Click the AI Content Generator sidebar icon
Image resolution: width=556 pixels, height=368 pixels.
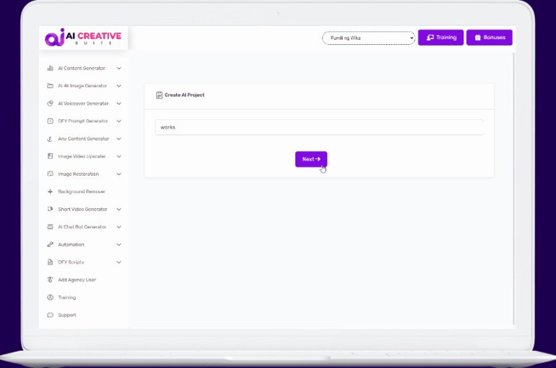pyautogui.click(x=51, y=68)
